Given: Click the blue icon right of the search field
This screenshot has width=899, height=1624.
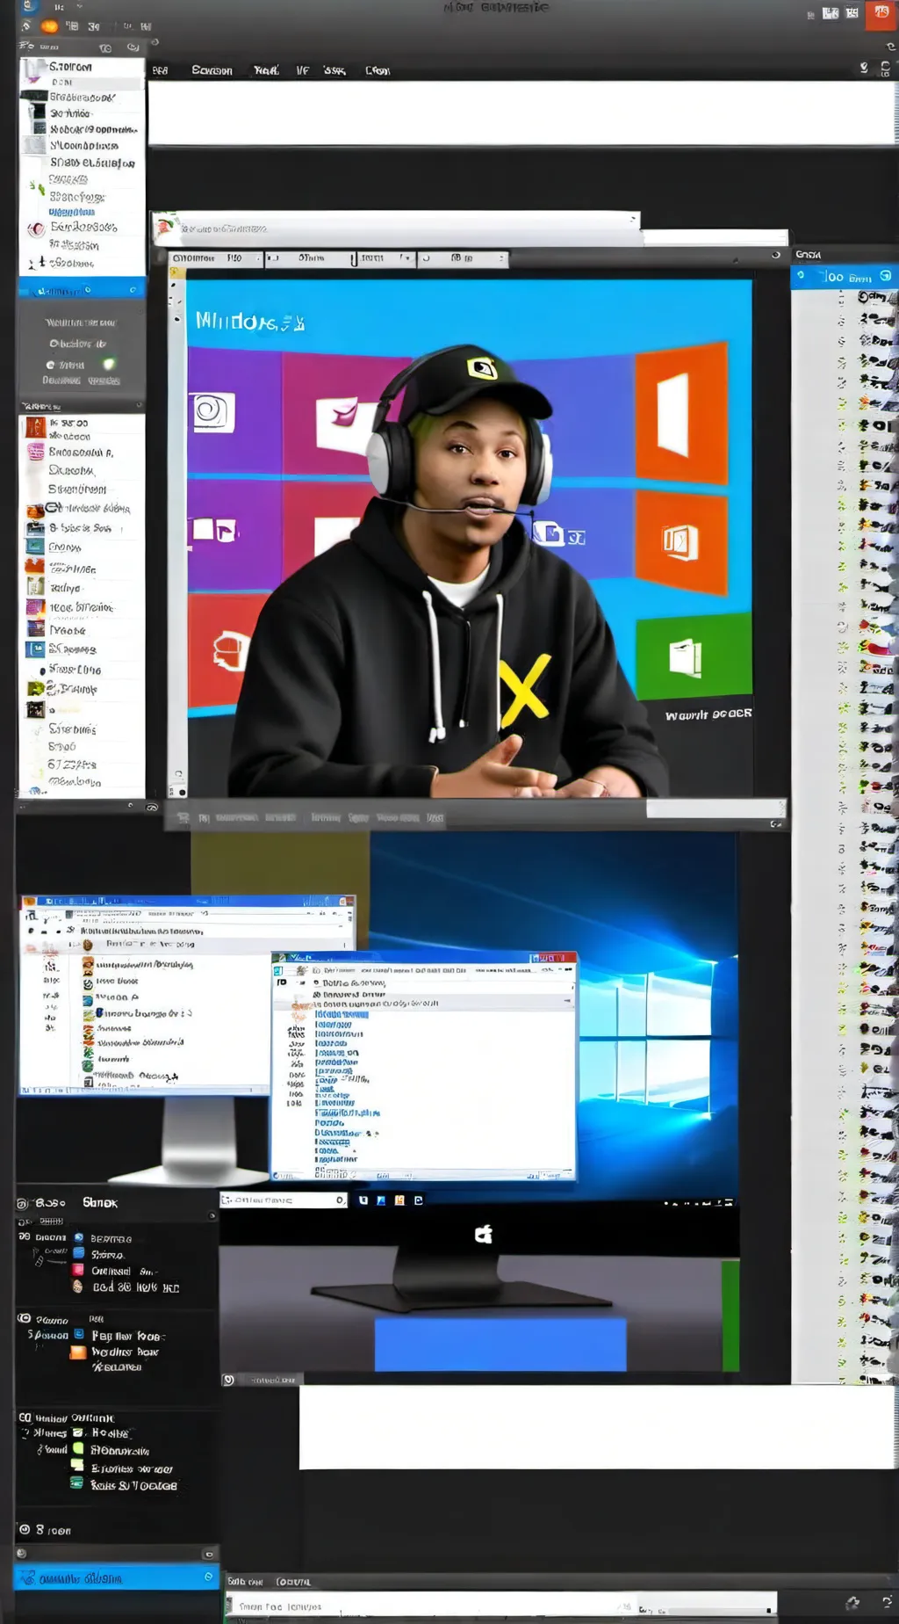Looking at the screenshot, I should point(381,1200).
